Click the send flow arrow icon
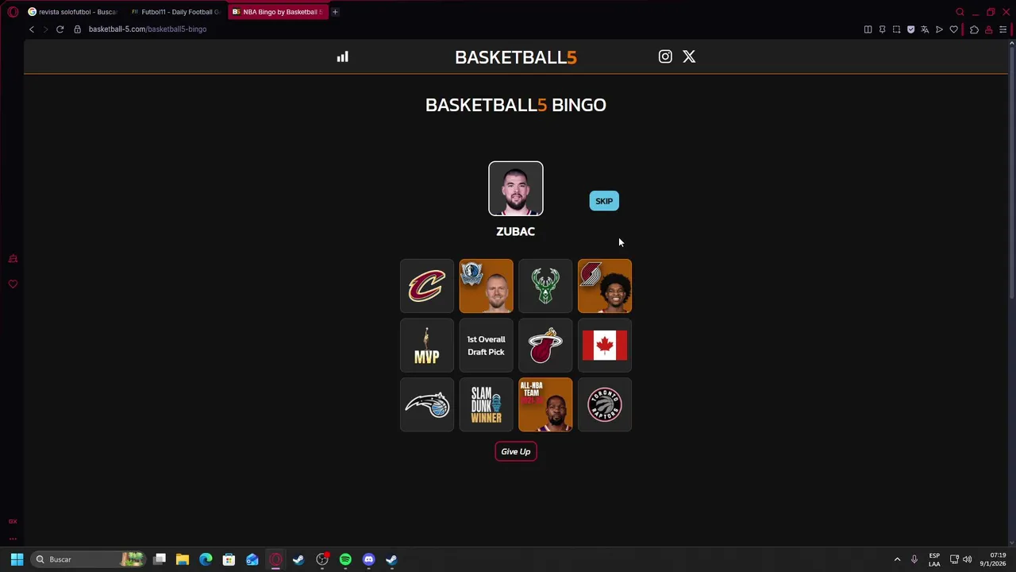The height and width of the screenshot is (572, 1016). pyautogui.click(x=939, y=29)
